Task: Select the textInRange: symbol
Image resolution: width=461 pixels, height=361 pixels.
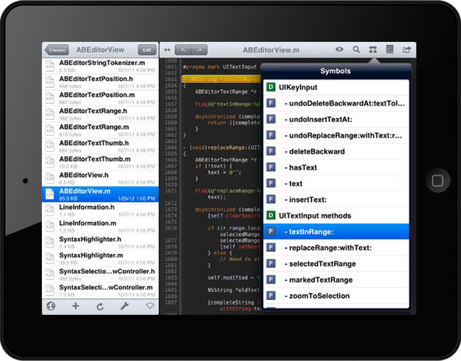Action: pos(336,231)
